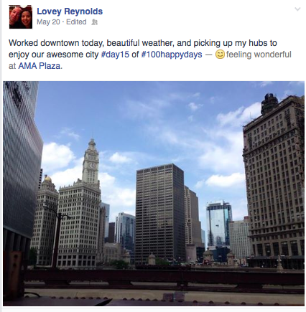Click the friends audience icon beside Edited
Screen dimensions: 306x312
(95, 22)
